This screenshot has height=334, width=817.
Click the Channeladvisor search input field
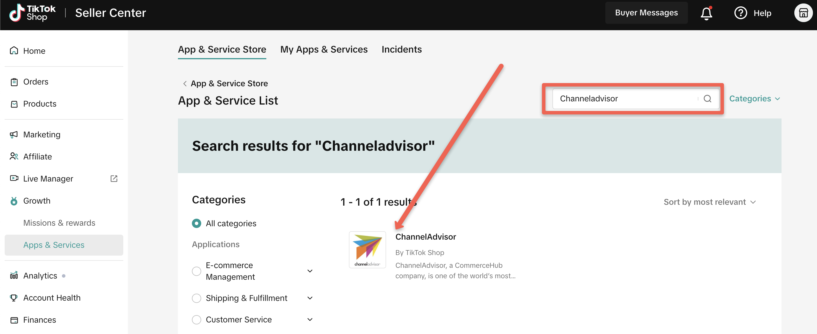625,98
